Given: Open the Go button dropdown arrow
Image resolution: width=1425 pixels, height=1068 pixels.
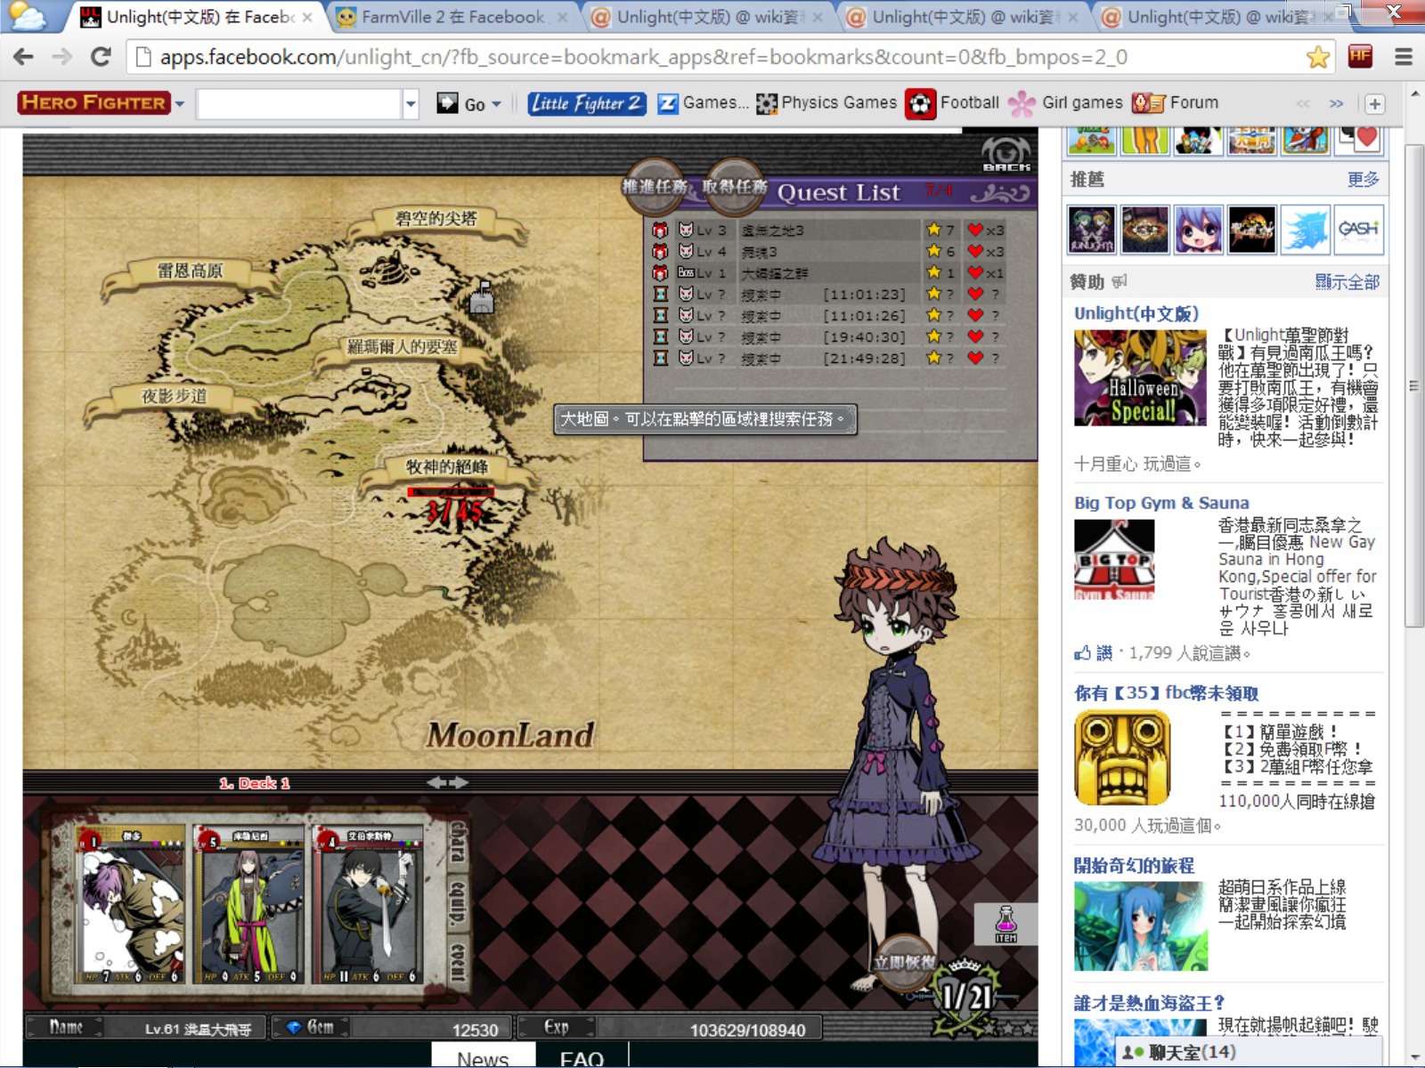Looking at the screenshot, I should tap(496, 104).
